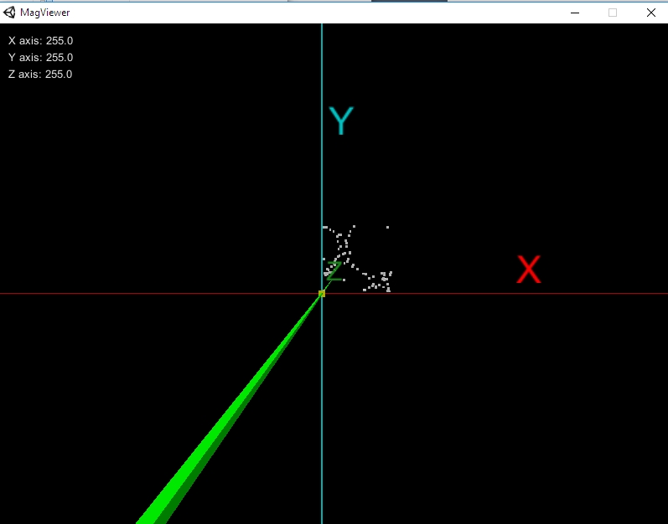Click the "Y axis: 255.0" readout
This screenshot has height=524, width=668.
(40, 58)
